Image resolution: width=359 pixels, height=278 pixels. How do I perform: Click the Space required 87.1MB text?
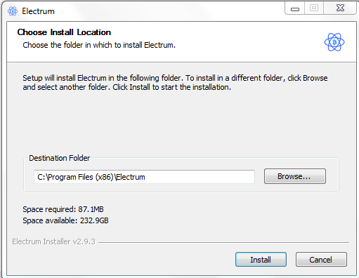pyautogui.click(x=63, y=209)
